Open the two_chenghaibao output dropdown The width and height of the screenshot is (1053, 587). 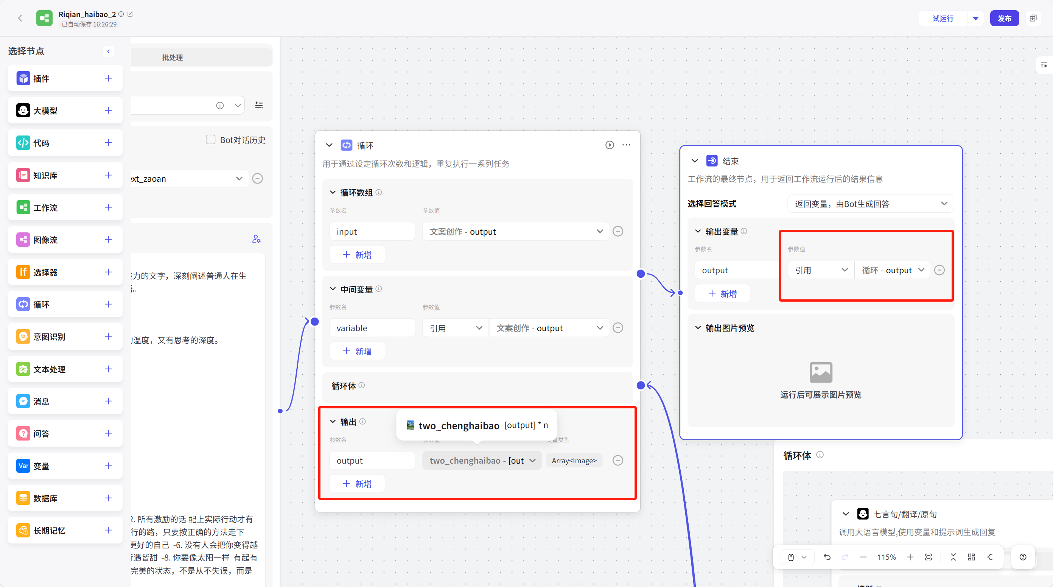482,460
